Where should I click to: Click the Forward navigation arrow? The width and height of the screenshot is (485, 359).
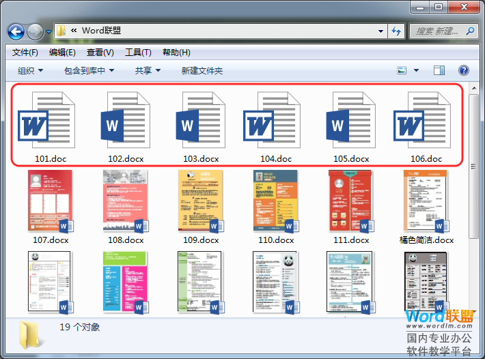coord(35,31)
